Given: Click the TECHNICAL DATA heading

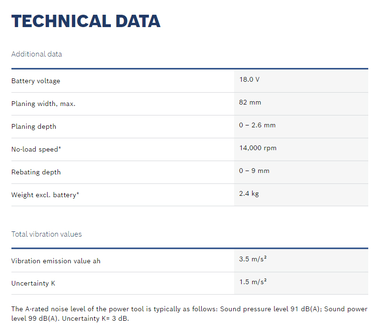Looking at the screenshot, I should [86, 21].
